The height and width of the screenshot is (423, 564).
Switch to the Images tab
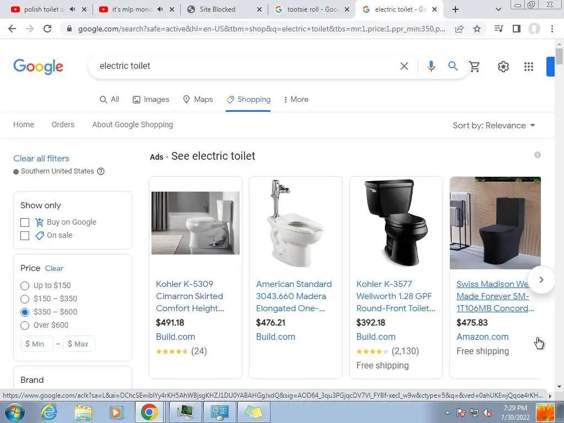click(151, 99)
